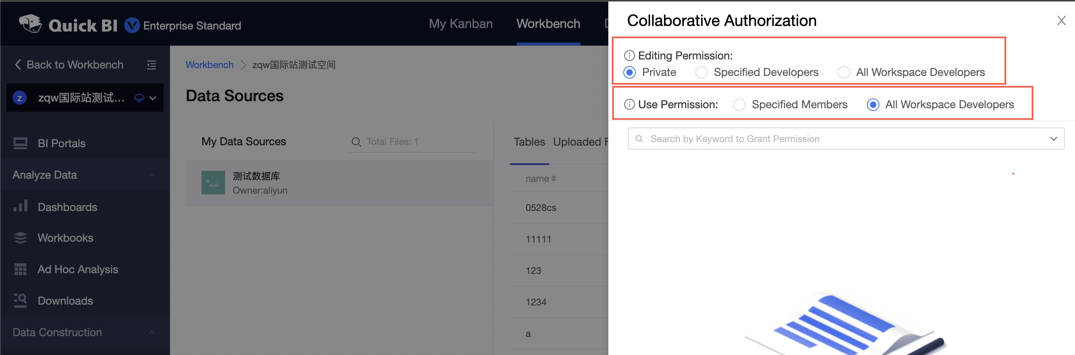This screenshot has height=355, width=1075.
Task: Open Workbooks from the sidebar
Action: coord(65,238)
